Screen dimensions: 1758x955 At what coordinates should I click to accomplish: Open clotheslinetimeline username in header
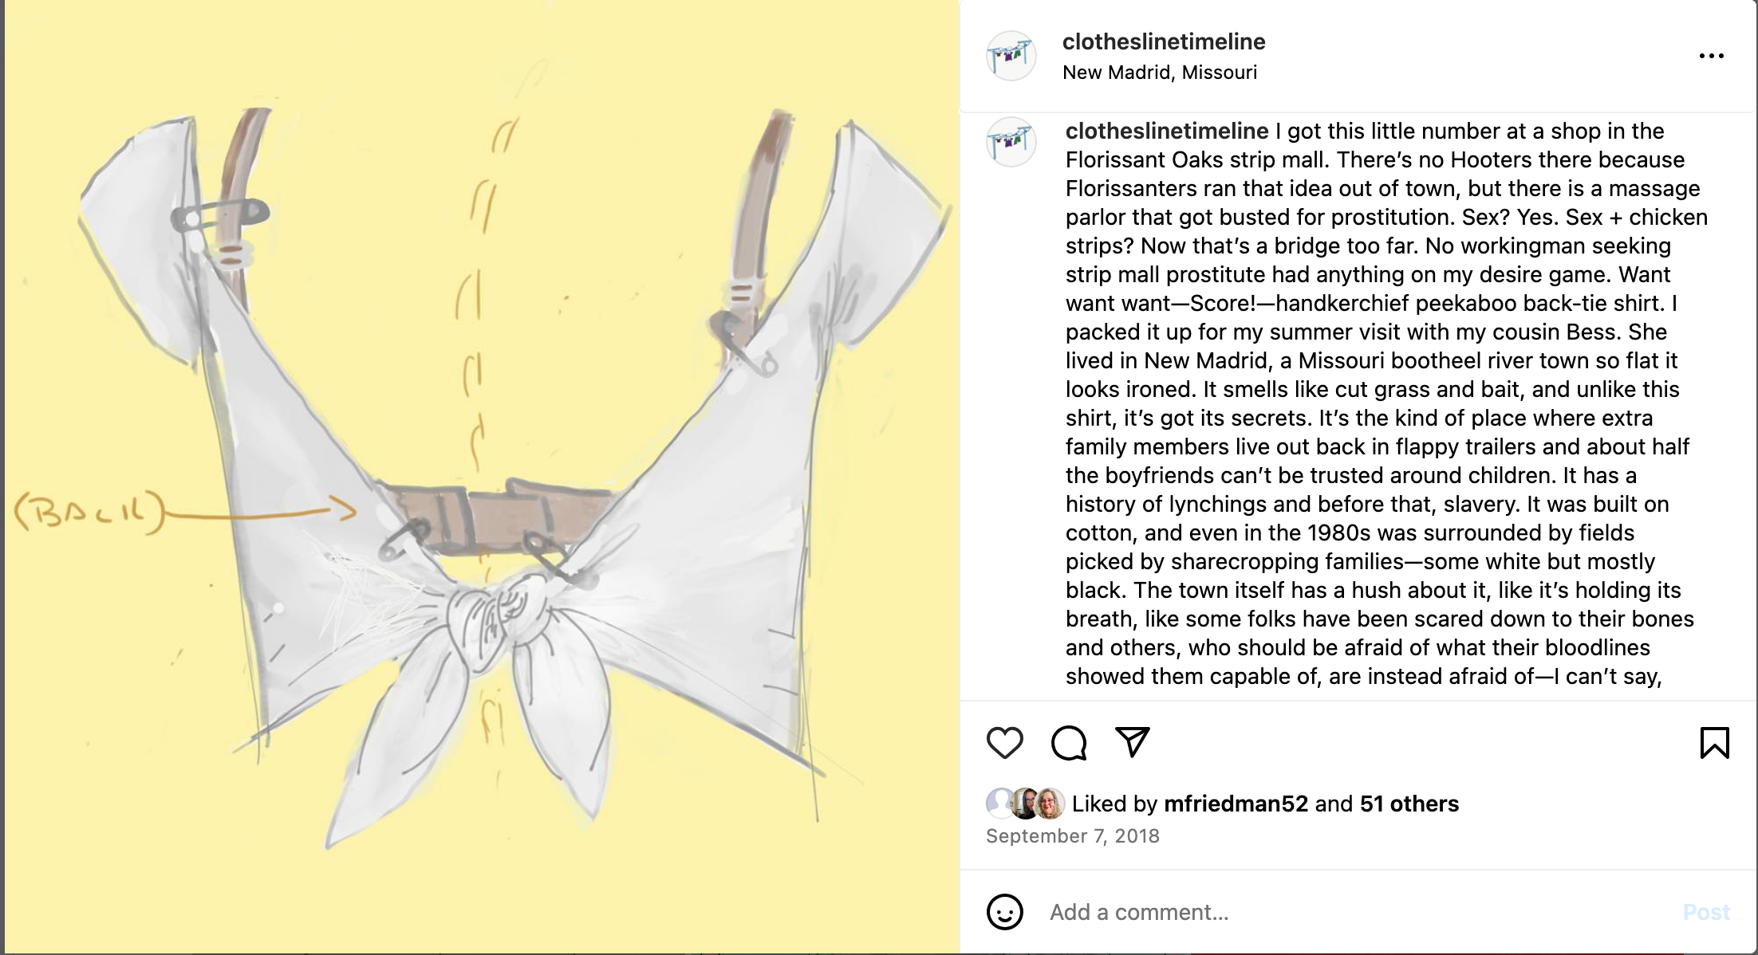(x=1164, y=41)
